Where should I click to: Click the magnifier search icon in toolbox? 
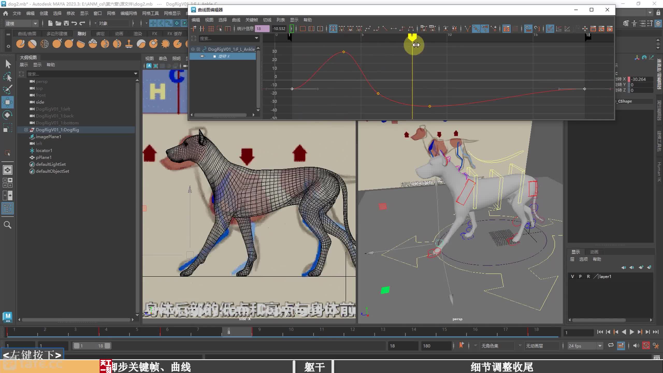click(8, 225)
